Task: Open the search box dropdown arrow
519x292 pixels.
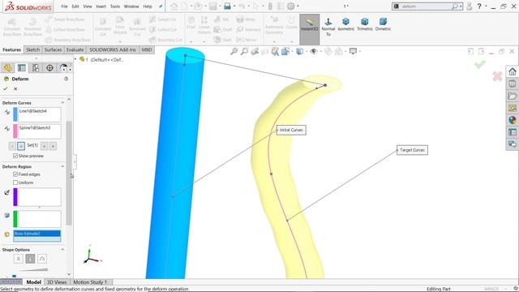Action: [461, 6]
